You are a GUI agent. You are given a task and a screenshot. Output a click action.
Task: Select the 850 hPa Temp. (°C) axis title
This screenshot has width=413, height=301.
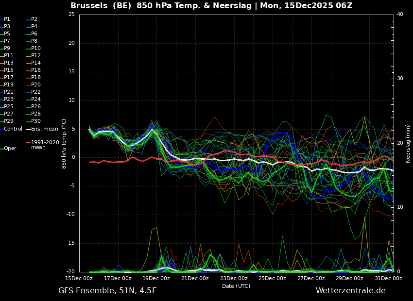point(64,144)
